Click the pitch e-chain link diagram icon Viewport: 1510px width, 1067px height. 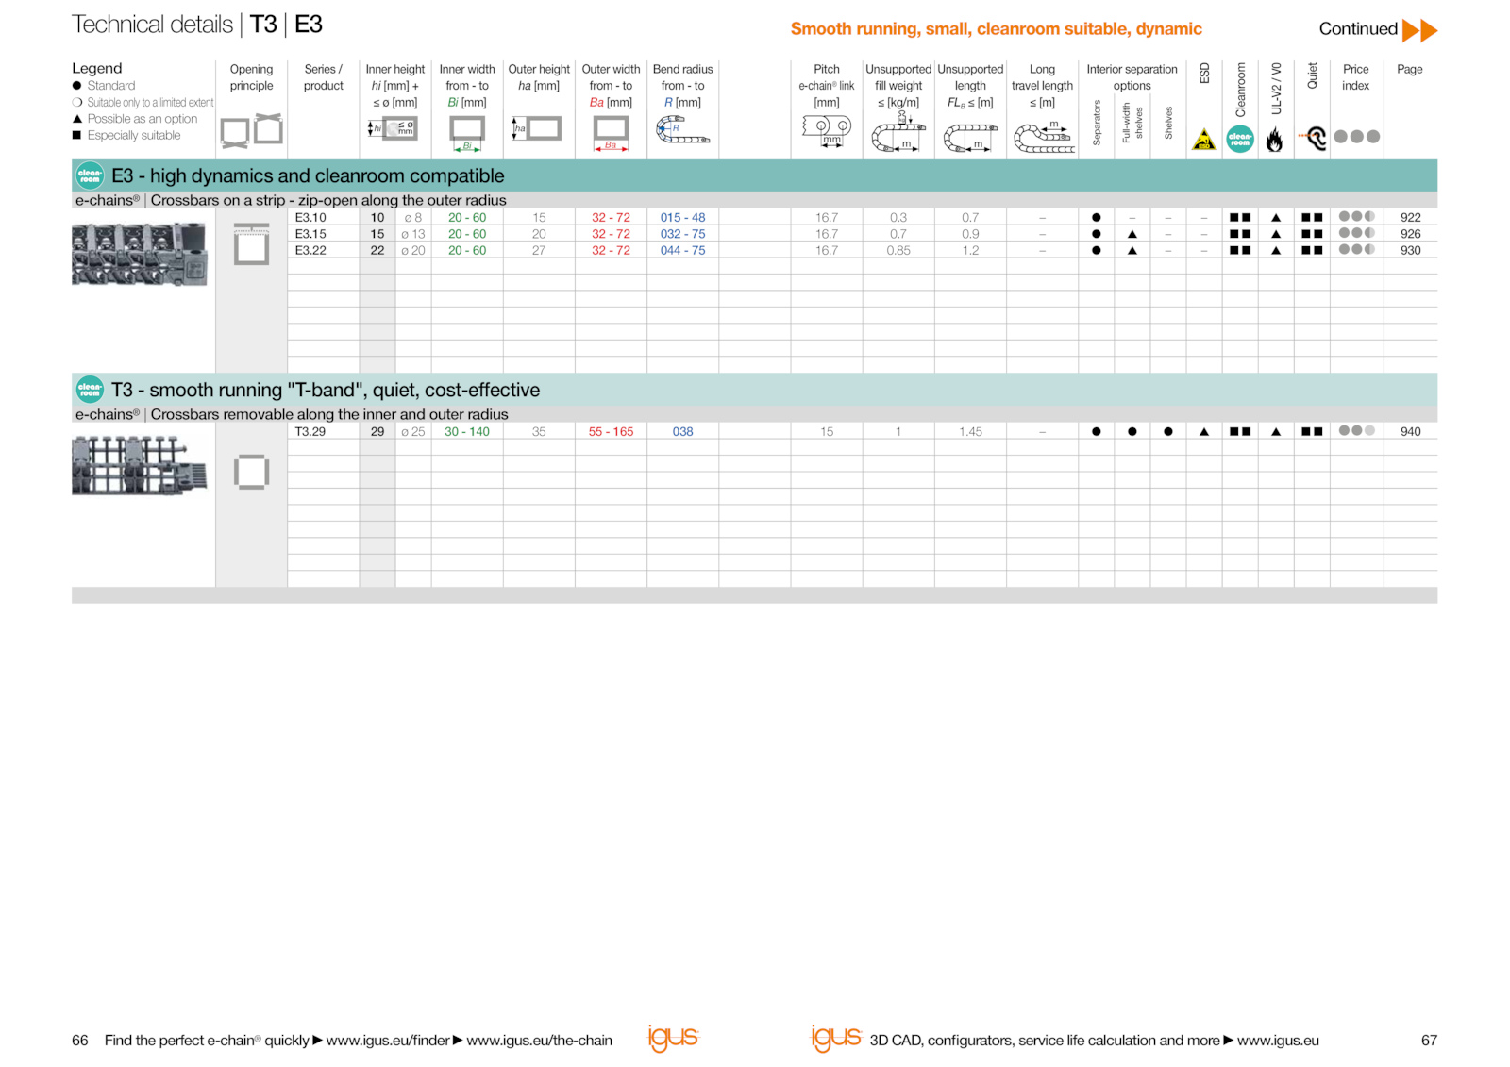tap(827, 130)
